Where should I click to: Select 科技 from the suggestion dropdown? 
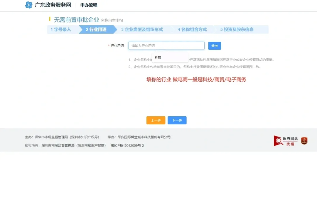158,57
